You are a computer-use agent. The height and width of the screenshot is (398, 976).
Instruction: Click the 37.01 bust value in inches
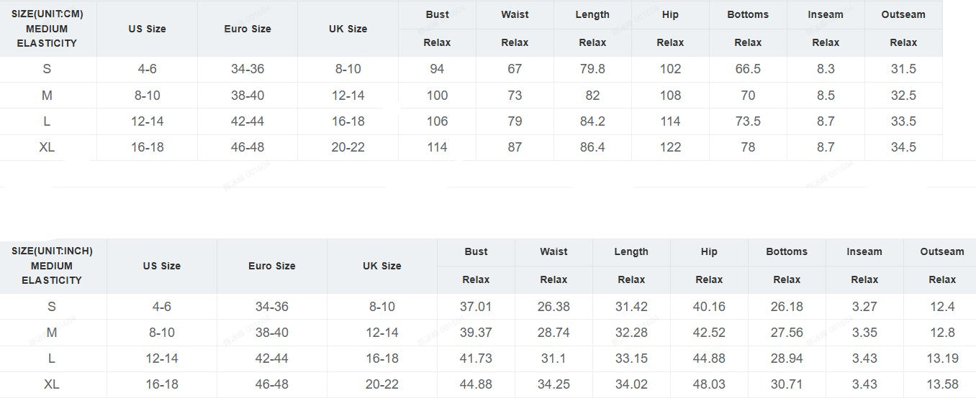(x=476, y=307)
